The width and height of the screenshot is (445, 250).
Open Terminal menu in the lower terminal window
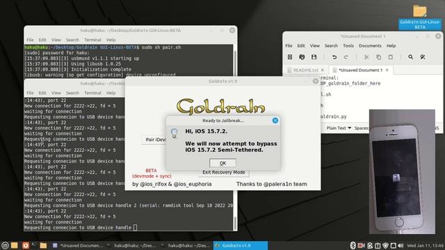92,92
